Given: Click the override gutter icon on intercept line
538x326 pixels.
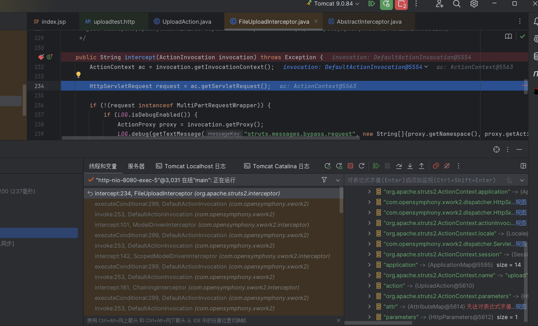Looking at the screenshot, I should [50, 56].
